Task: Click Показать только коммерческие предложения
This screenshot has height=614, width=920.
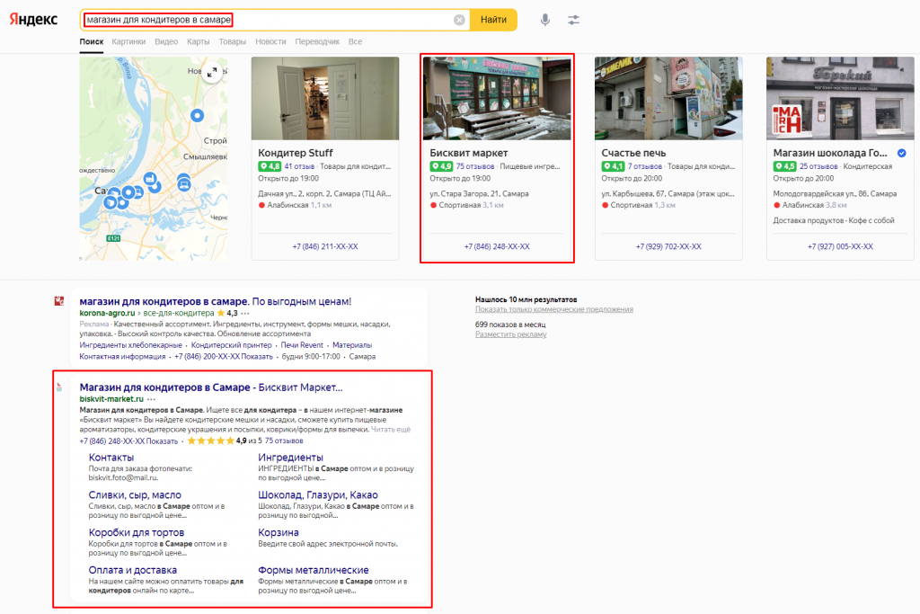Action: (553, 309)
